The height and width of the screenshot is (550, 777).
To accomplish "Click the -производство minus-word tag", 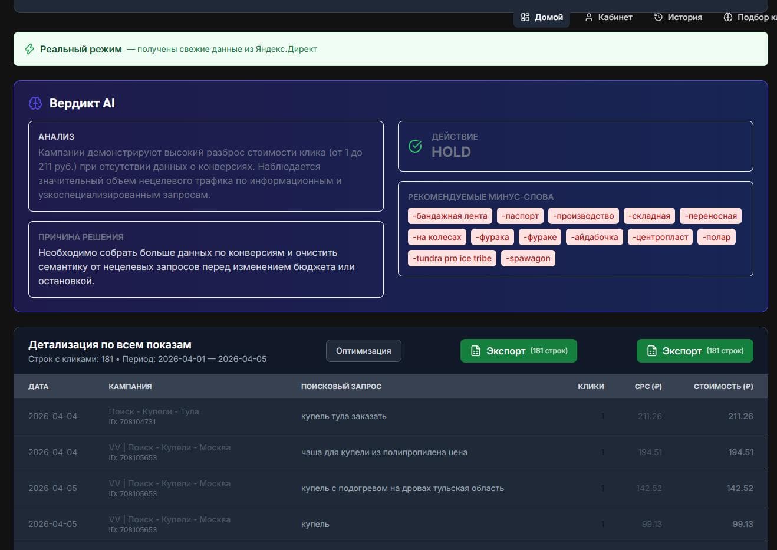I will 584,216.
